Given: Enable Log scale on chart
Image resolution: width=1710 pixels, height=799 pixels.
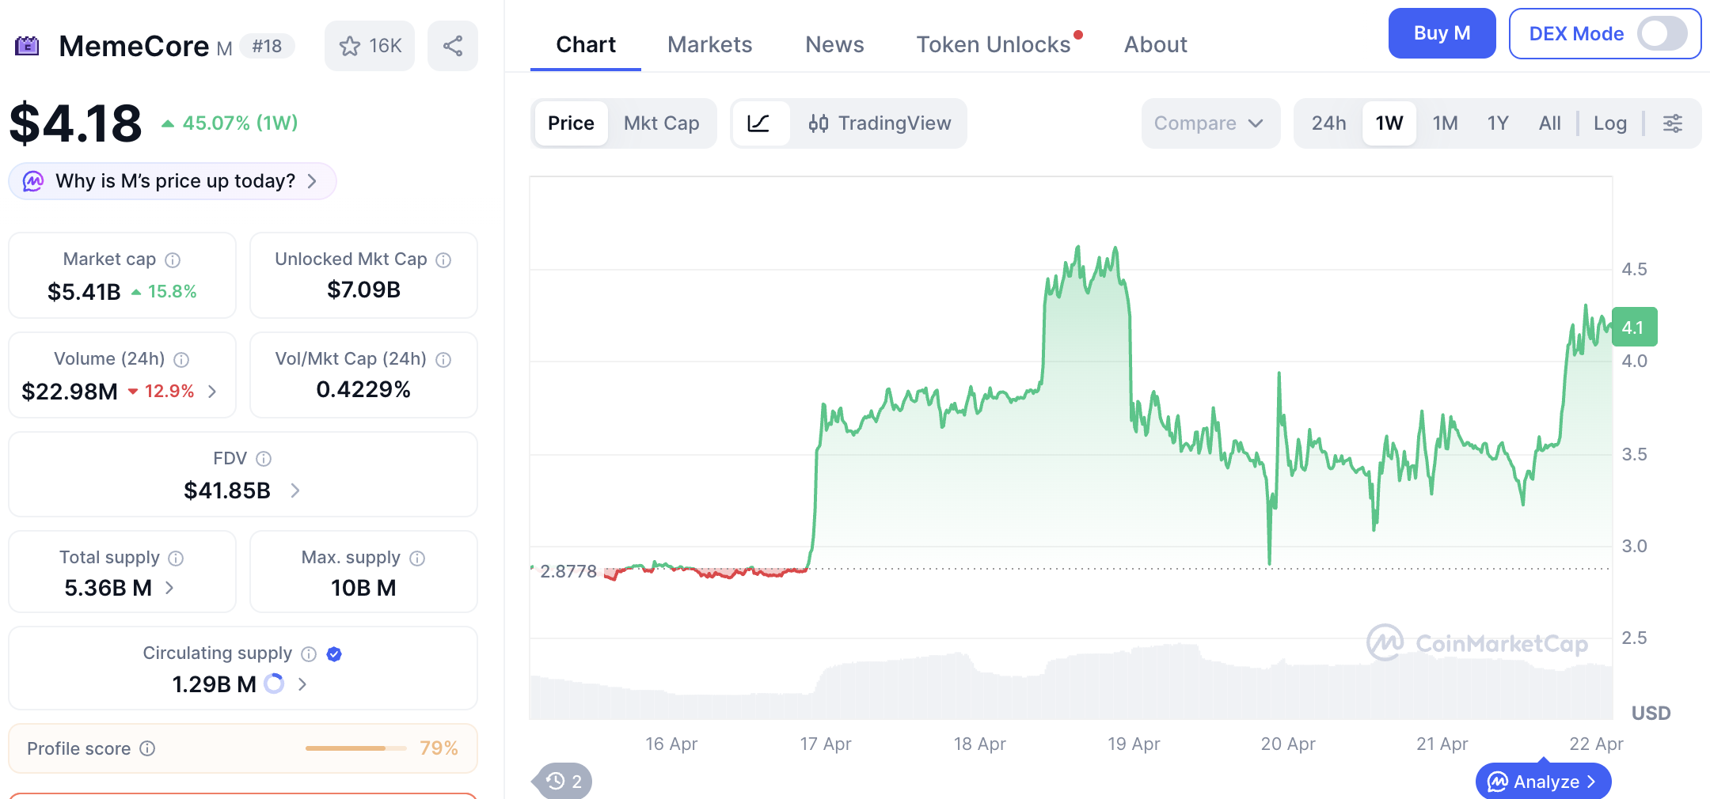Looking at the screenshot, I should click(x=1610, y=123).
